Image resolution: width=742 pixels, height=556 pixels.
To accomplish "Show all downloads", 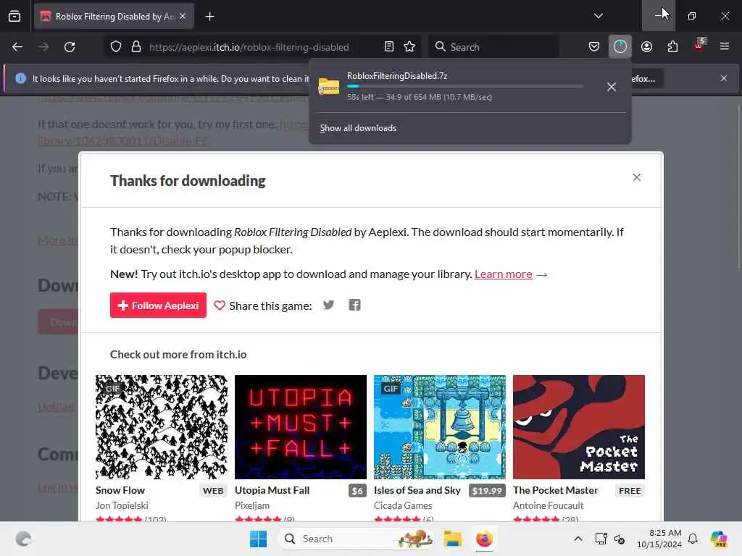I will [358, 128].
